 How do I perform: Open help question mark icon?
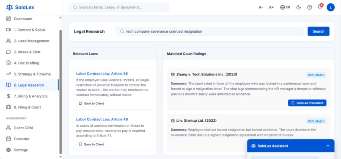pos(309,7)
